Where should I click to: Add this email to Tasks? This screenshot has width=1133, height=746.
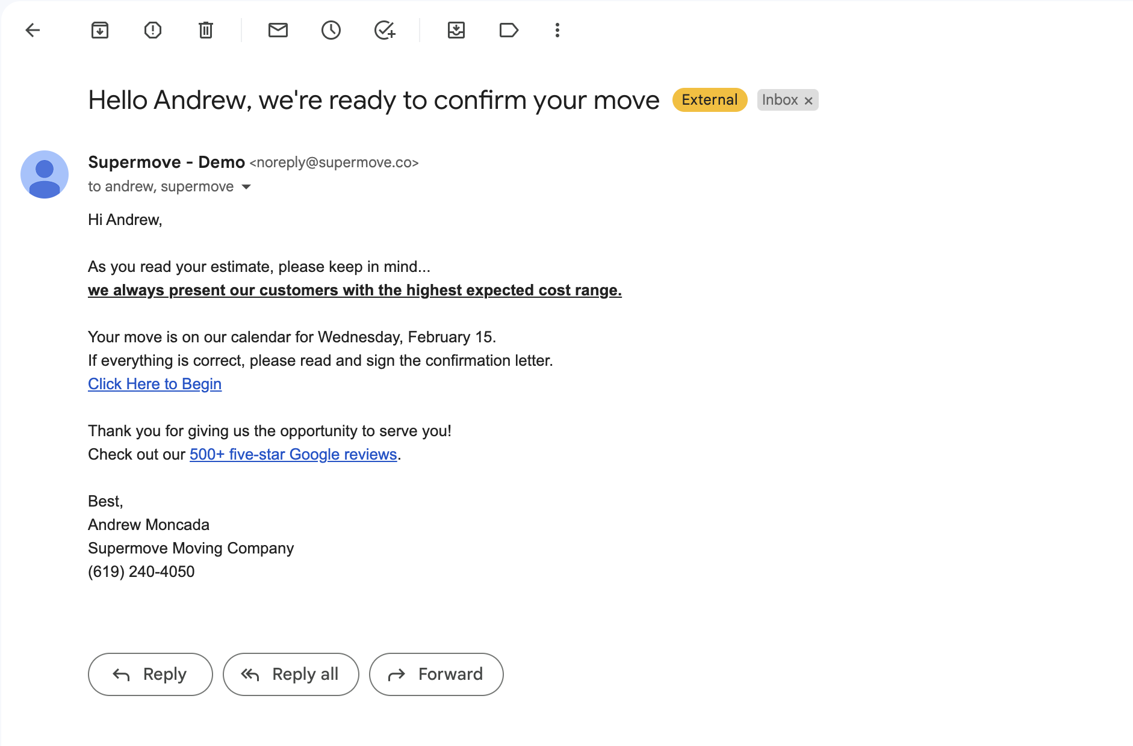[x=385, y=30]
